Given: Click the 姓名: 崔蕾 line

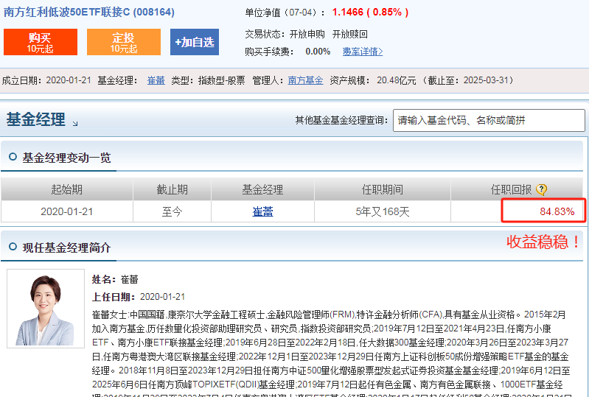Looking at the screenshot, I should (x=115, y=280).
